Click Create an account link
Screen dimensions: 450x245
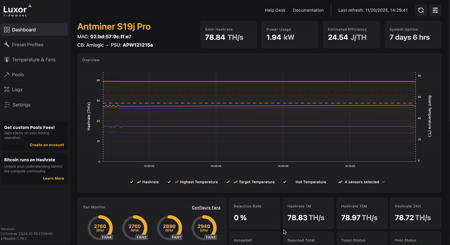pyautogui.click(x=47, y=145)
